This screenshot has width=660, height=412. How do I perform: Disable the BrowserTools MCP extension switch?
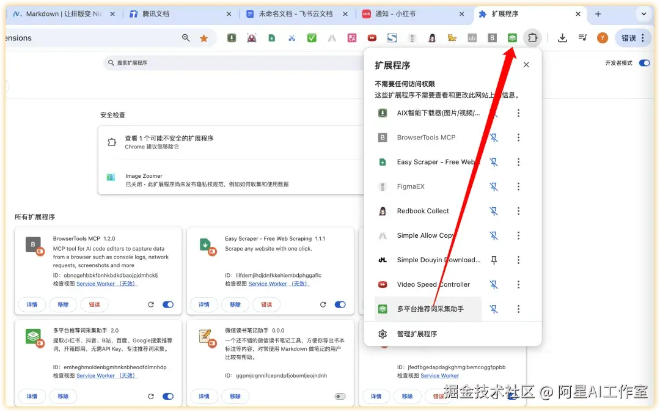(x=168, y=304)
